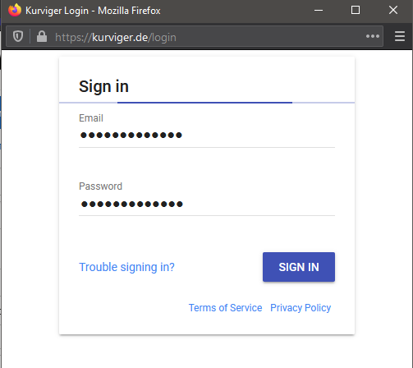The height and width of the screenshot is (368, 413).
Task: Click the Email input field
Action: click(x=207, y=136)
